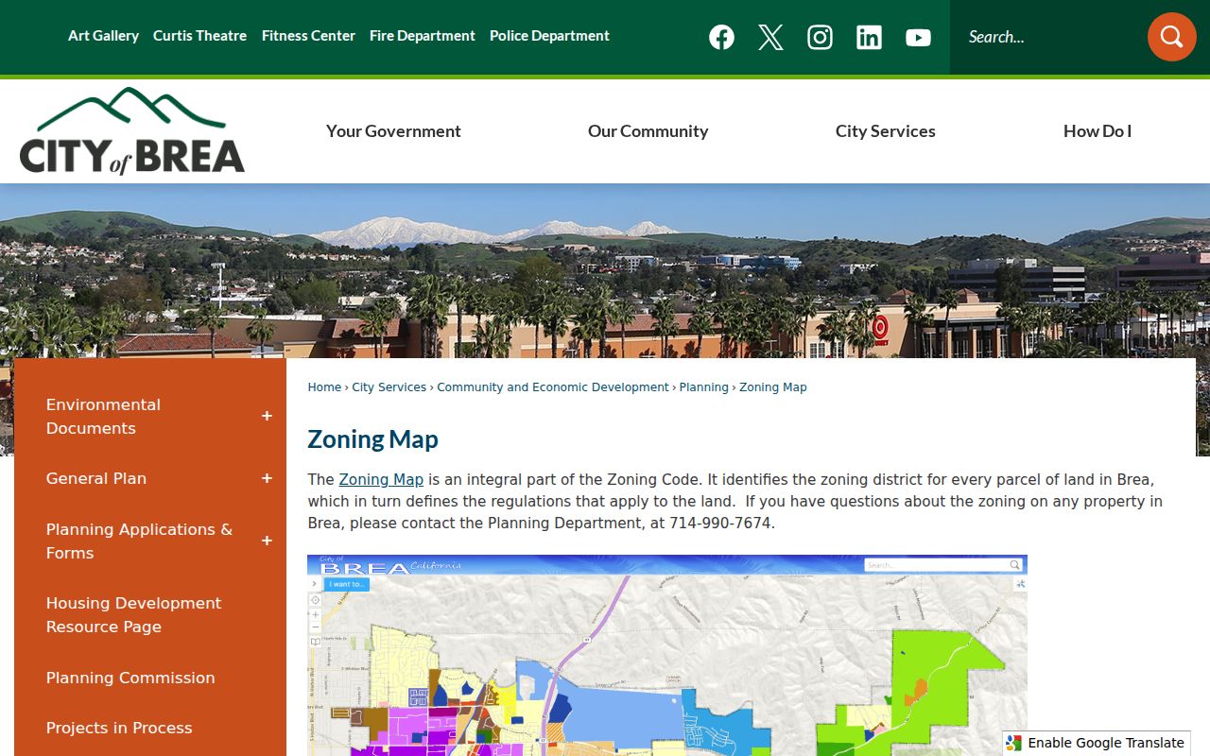Click Zoning Map breadcrumb link

pos(773,387)
